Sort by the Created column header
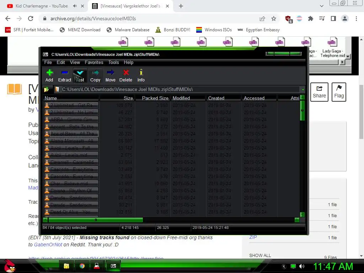 click(224, 98)
